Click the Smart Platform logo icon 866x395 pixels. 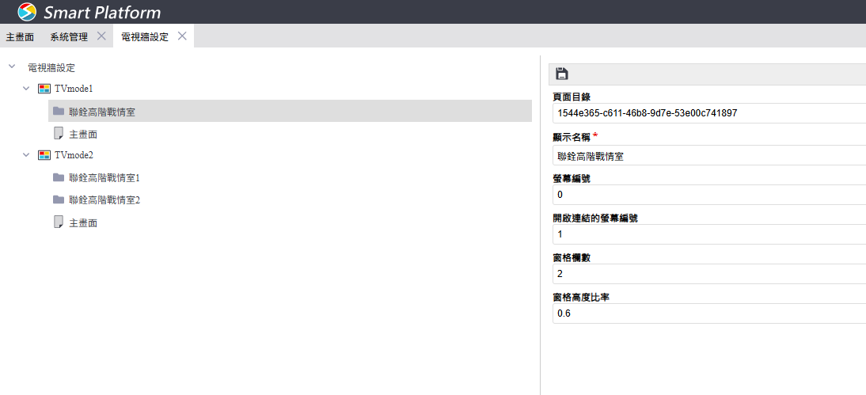tap(27, 12)
